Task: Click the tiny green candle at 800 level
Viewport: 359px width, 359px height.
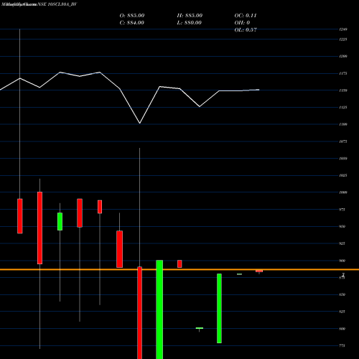Action: coord(200,328)
